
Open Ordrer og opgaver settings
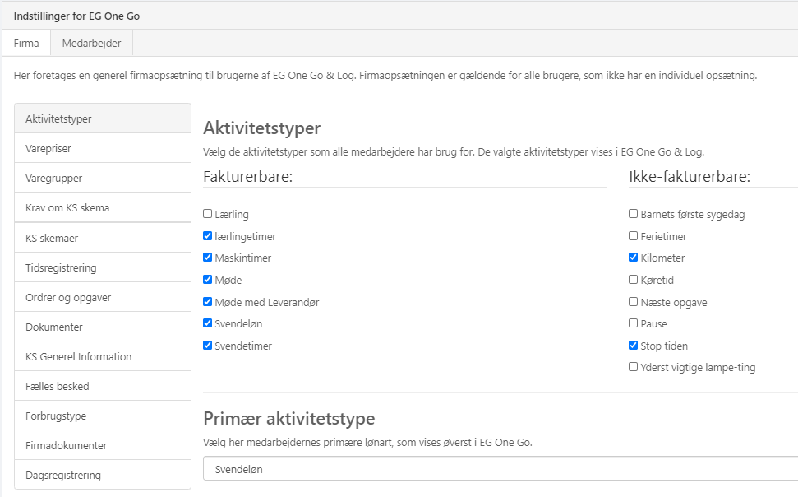click(x=68, y=297)
